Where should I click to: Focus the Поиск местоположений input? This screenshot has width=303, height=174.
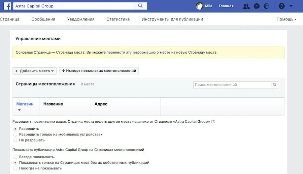pyautogui.click(x=232, y=85)
